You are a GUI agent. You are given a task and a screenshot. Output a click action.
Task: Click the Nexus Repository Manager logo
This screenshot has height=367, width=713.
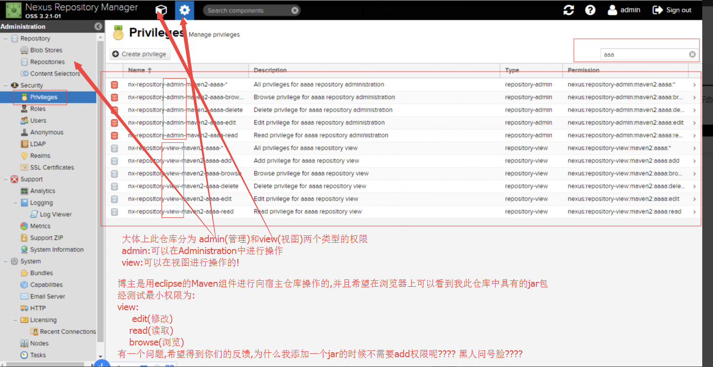pos(13,10)
